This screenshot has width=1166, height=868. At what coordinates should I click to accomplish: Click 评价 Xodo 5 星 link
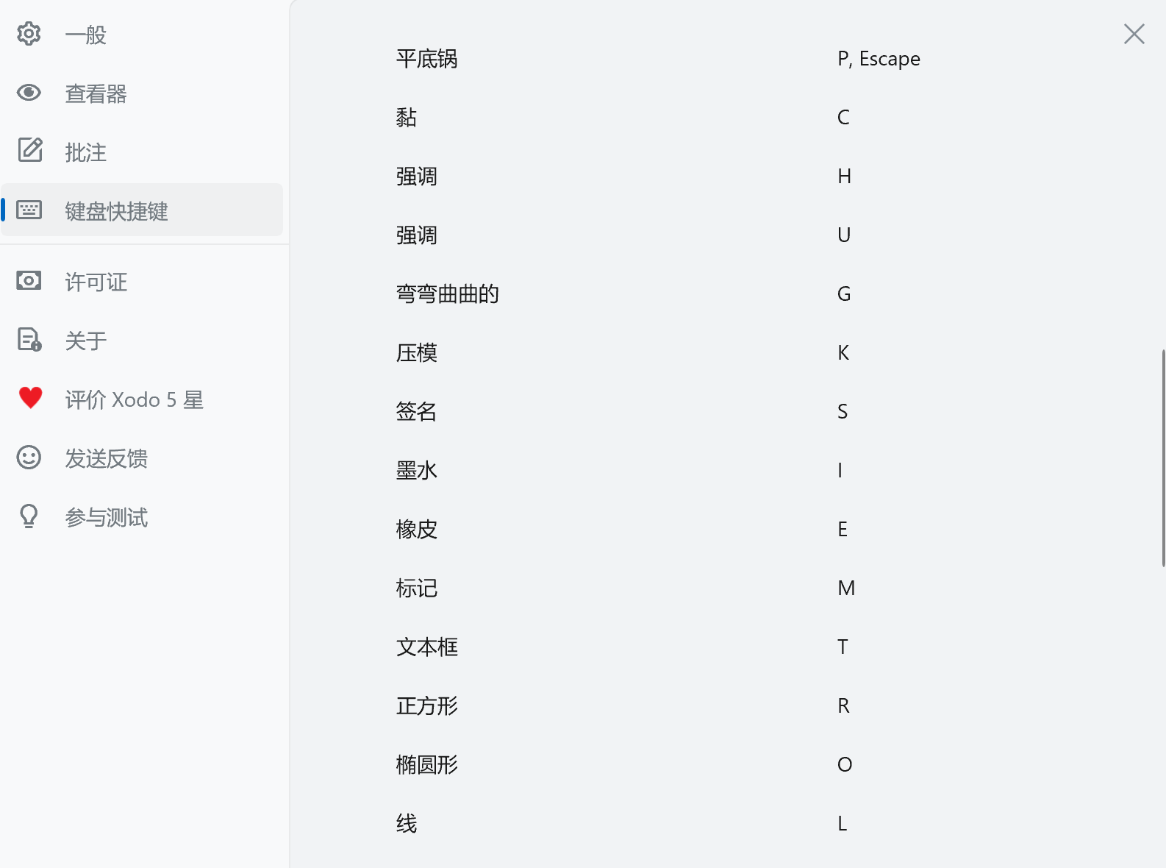(x=134, y=399)
